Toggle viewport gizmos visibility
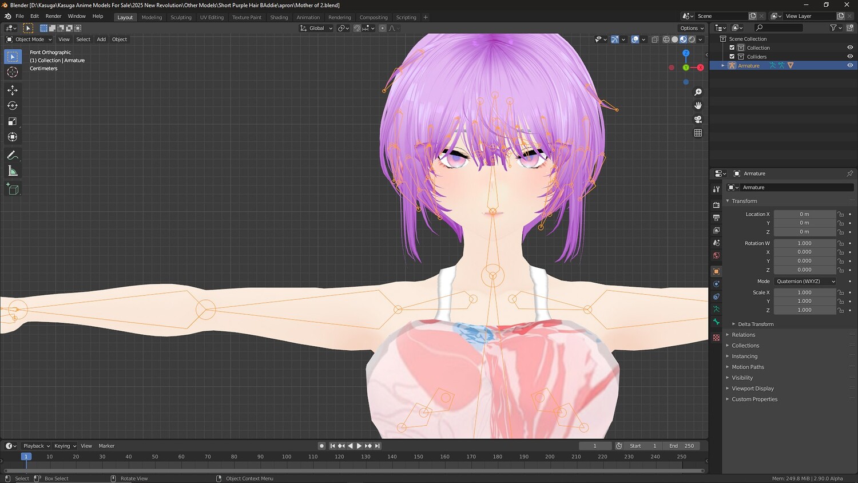This screenshot has width=858, height=483. click(x=614, y=39)
